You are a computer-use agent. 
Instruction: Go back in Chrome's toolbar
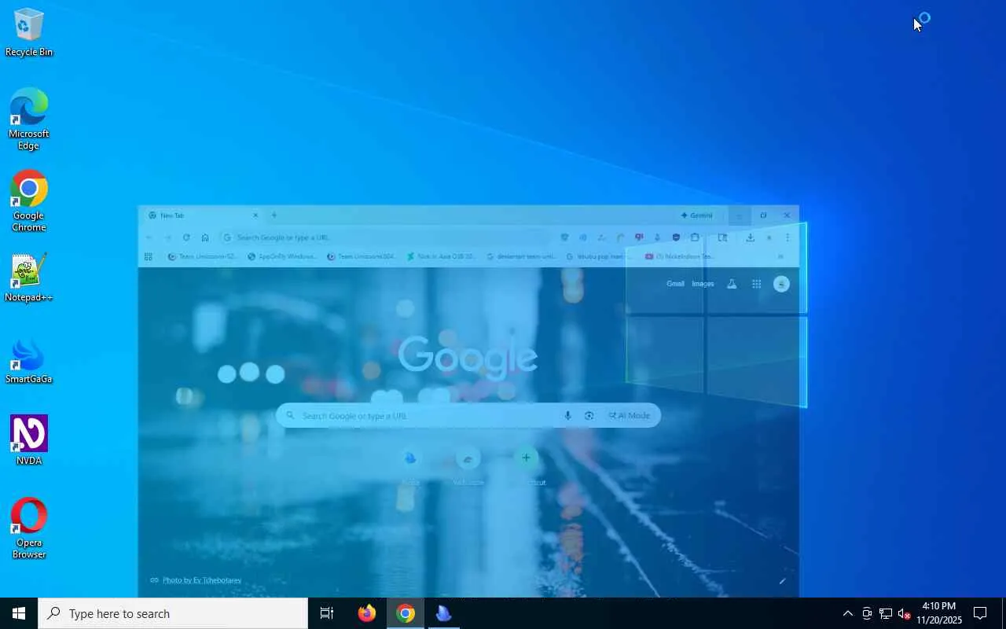tap(149, 237)
